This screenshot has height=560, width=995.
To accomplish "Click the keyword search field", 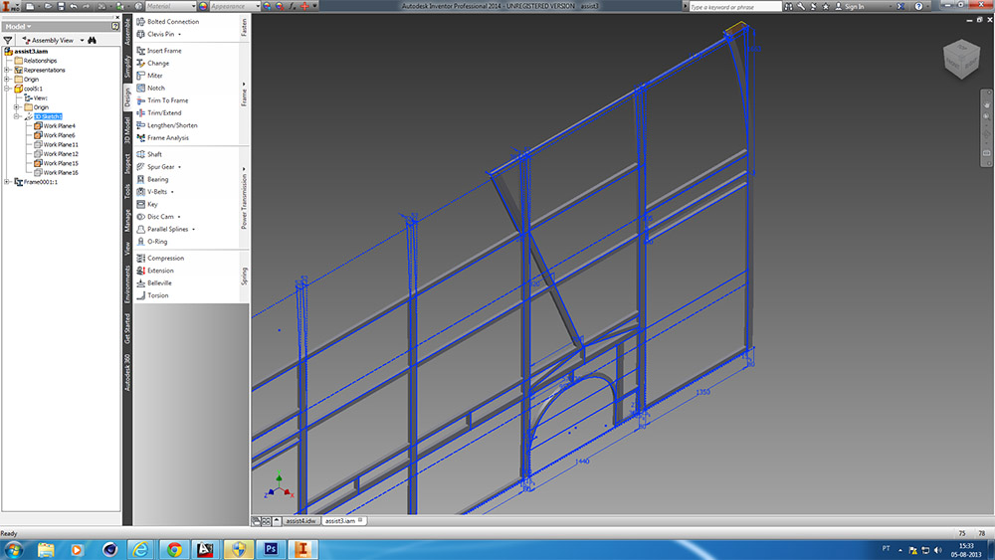I will (735, 6).
